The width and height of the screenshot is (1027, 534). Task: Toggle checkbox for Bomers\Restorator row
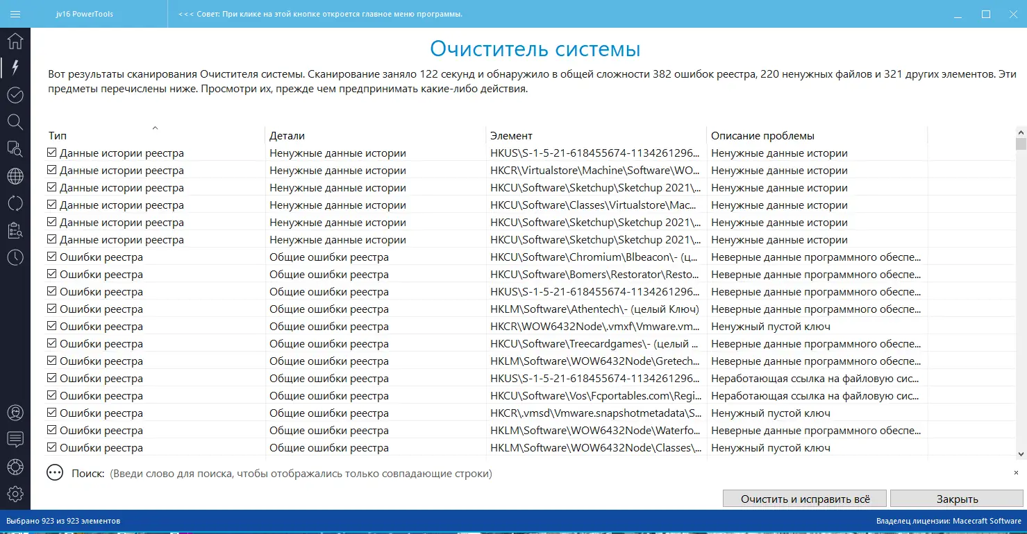coord(52,274)
